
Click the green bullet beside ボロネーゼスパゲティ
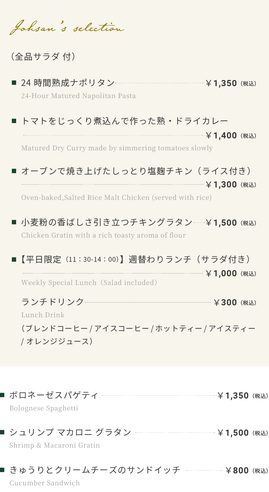2,395
